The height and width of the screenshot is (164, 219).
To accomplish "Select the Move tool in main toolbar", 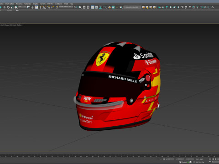I will click(5, 7).
